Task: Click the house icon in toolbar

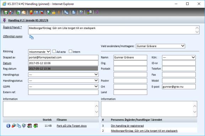Action: point(24,12)
